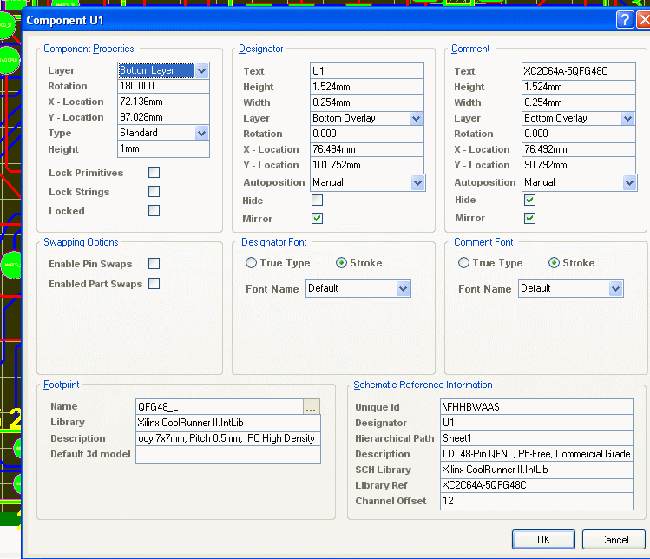
Task: Open Comment Autoposition dropdown
Action: (x=630, y=182)
